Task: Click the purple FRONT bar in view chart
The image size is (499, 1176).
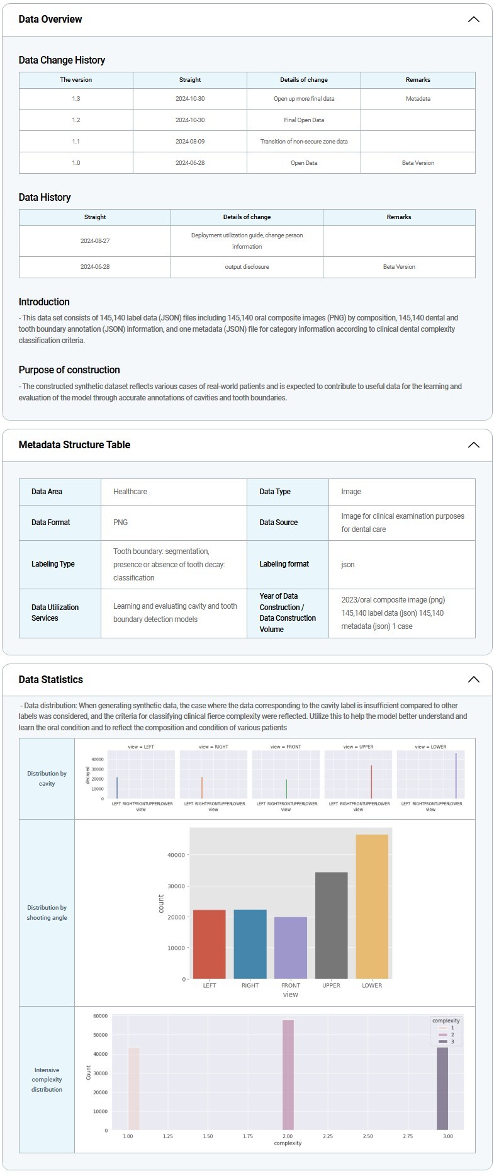Action: point(291,948)
